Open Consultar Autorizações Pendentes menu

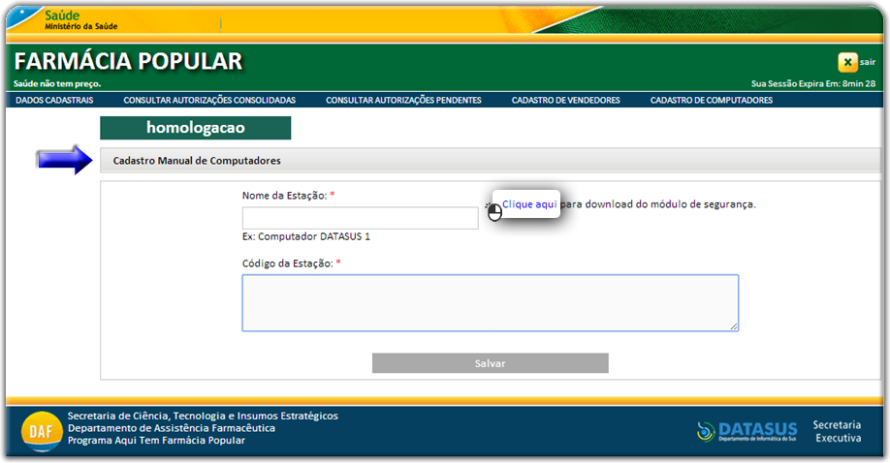[403, 100]
